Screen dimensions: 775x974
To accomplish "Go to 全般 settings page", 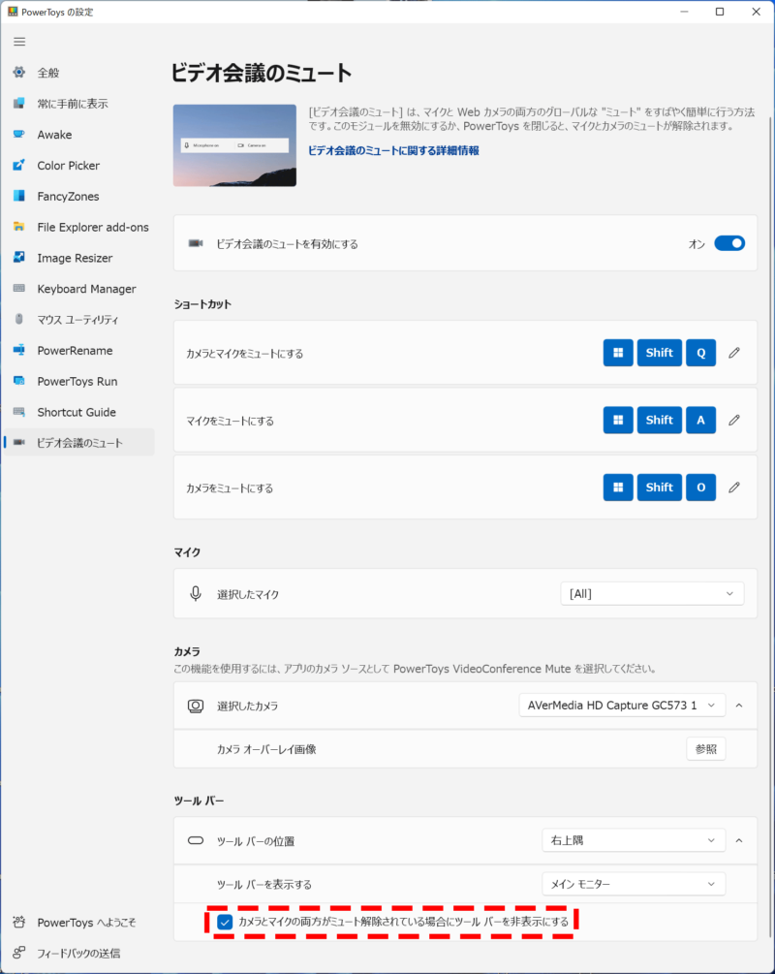I will (78, 73).
